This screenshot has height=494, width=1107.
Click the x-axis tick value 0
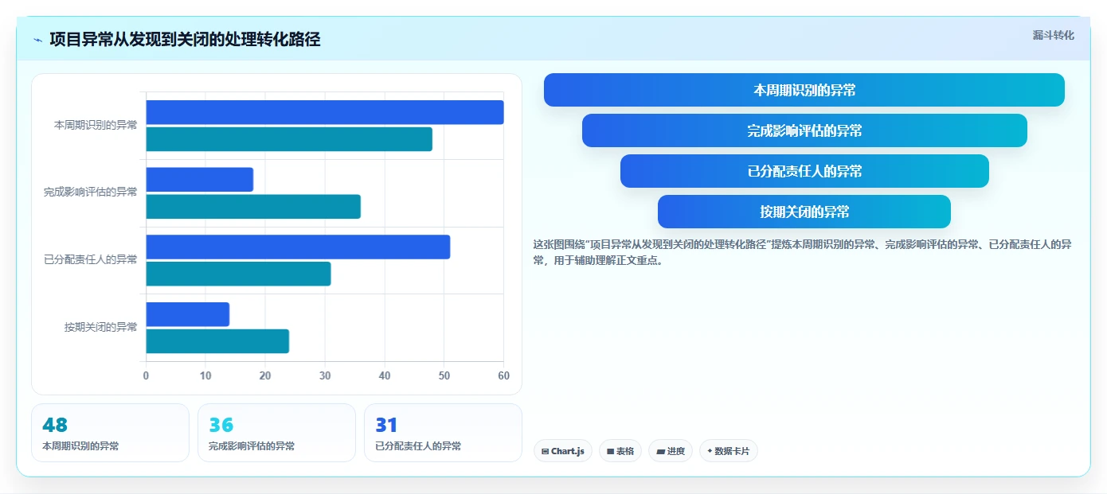point(146,375)
